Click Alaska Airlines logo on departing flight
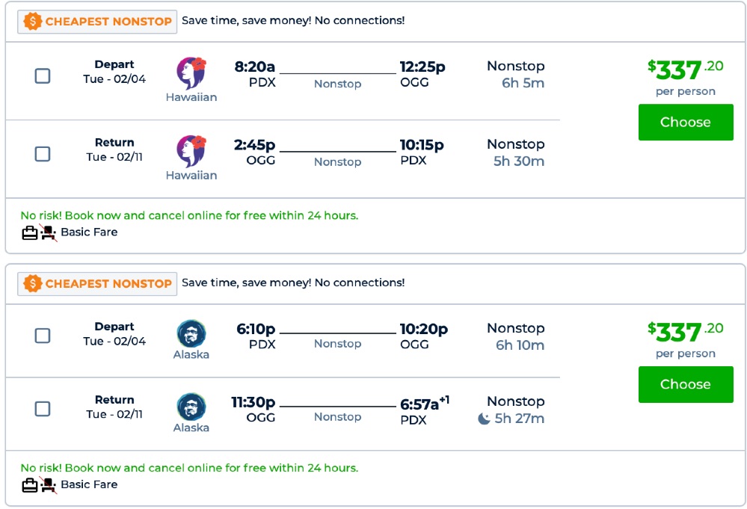Image resolution: width=747 pixels, height=509 pixels. [x=191, y=333]
